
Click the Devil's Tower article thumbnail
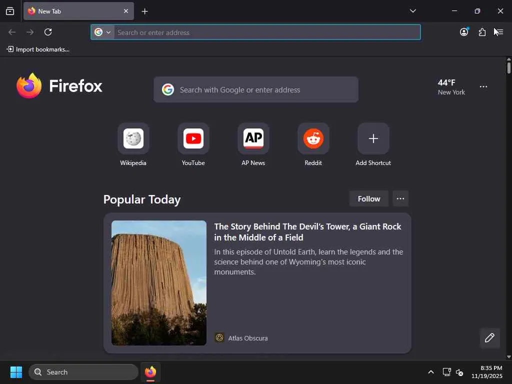pos(158,283)
